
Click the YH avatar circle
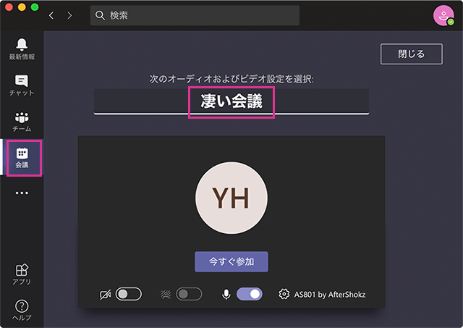coord(231,198)
